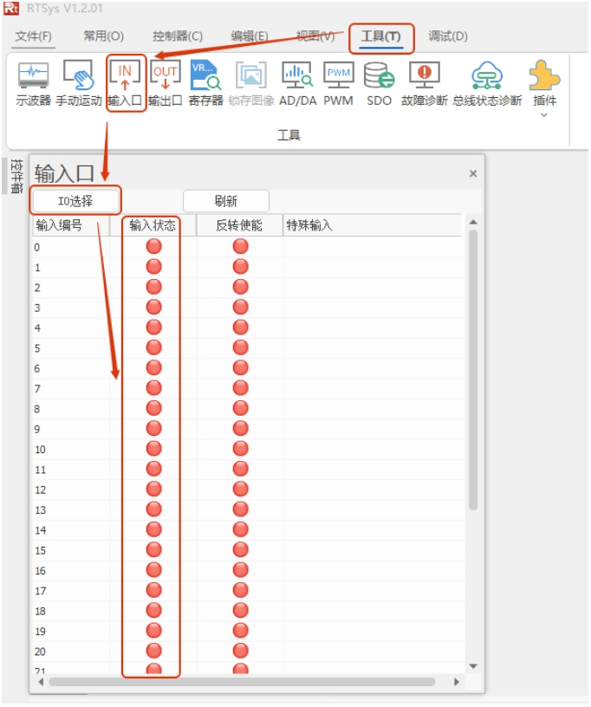Click input status indicator for row 7

pyautogui.click(x=153, y=388)
